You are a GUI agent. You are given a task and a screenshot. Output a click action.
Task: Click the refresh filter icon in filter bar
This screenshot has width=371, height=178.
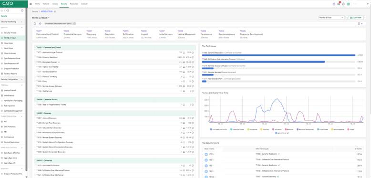click(40, 23)
